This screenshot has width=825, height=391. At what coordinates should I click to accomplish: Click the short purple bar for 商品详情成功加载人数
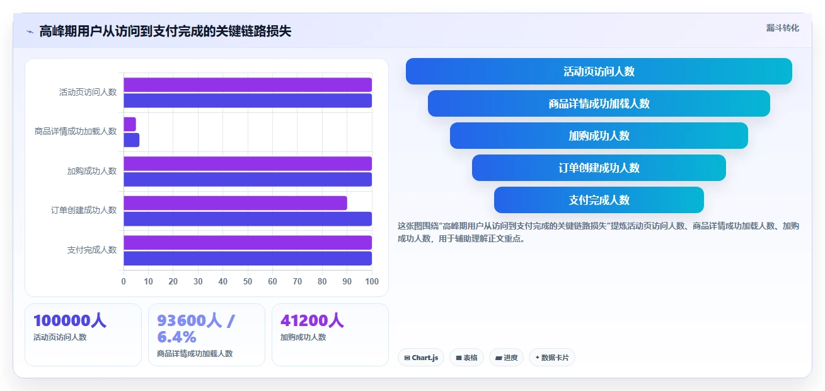tap(130, 124)
